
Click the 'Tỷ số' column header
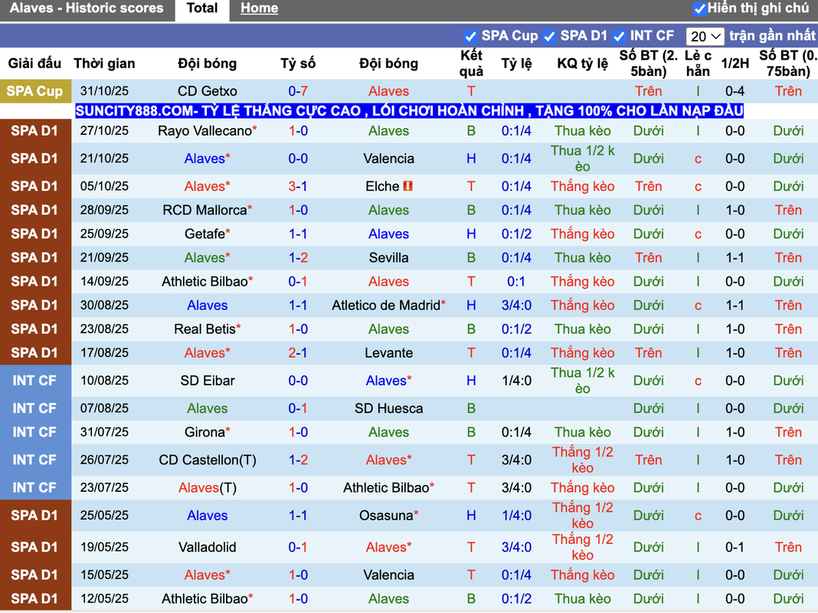pyautogui.click(x=298, y=63)
